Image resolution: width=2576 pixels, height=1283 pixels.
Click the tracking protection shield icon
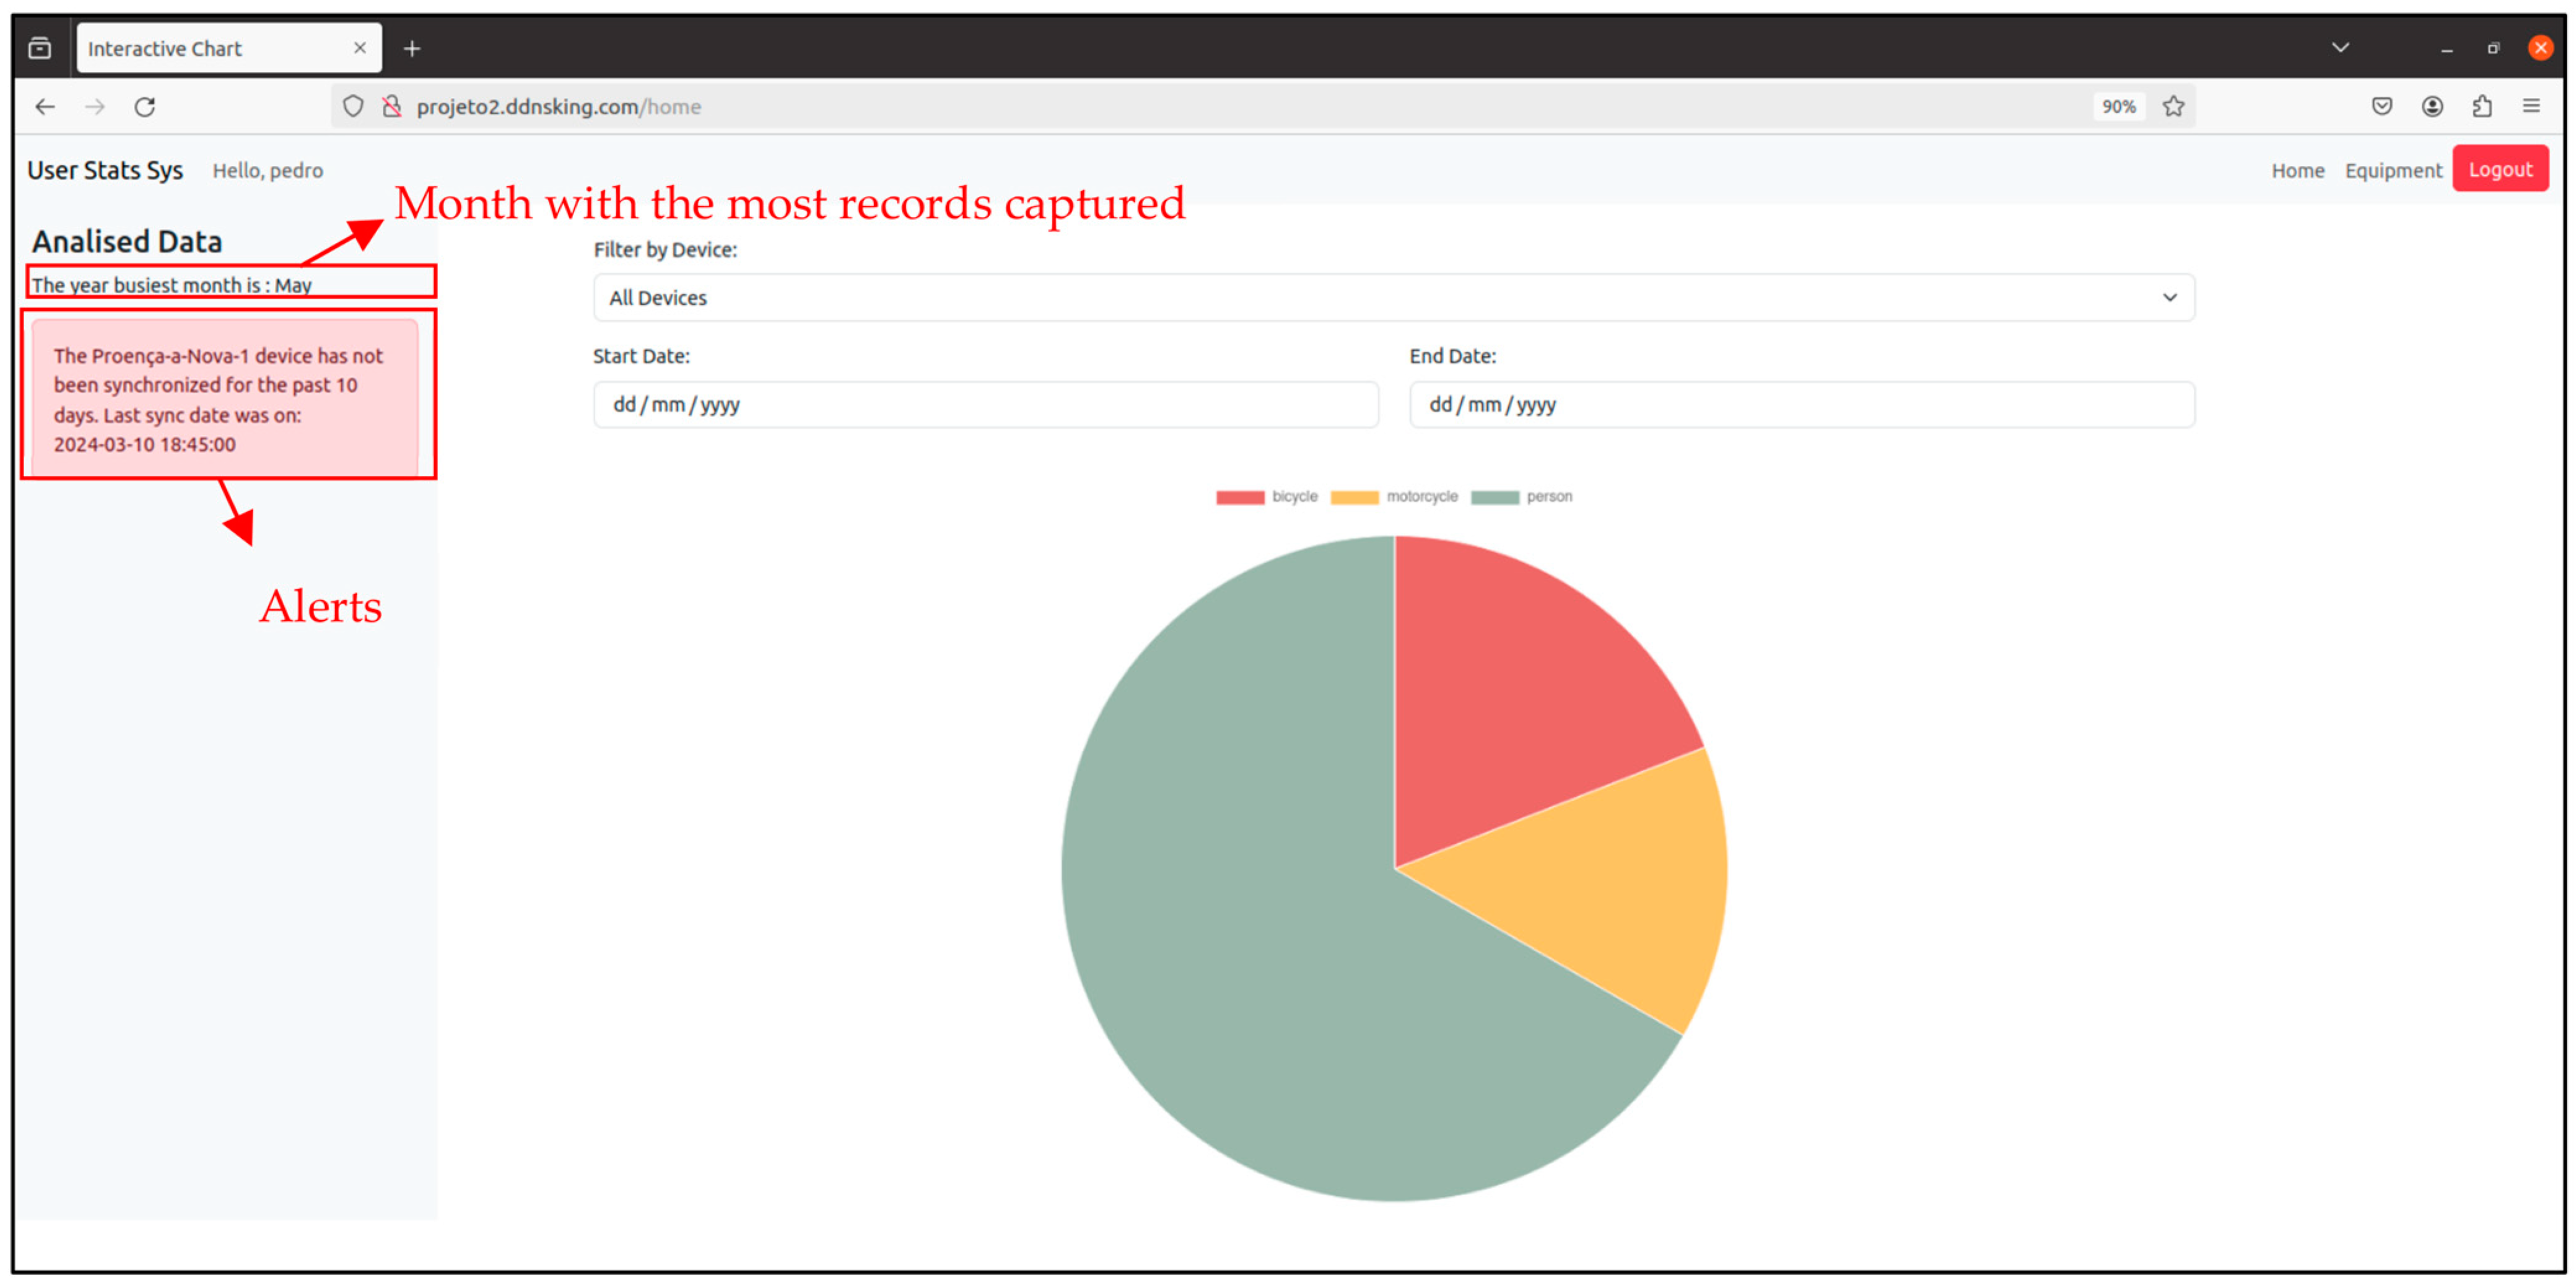coord(353,106)
